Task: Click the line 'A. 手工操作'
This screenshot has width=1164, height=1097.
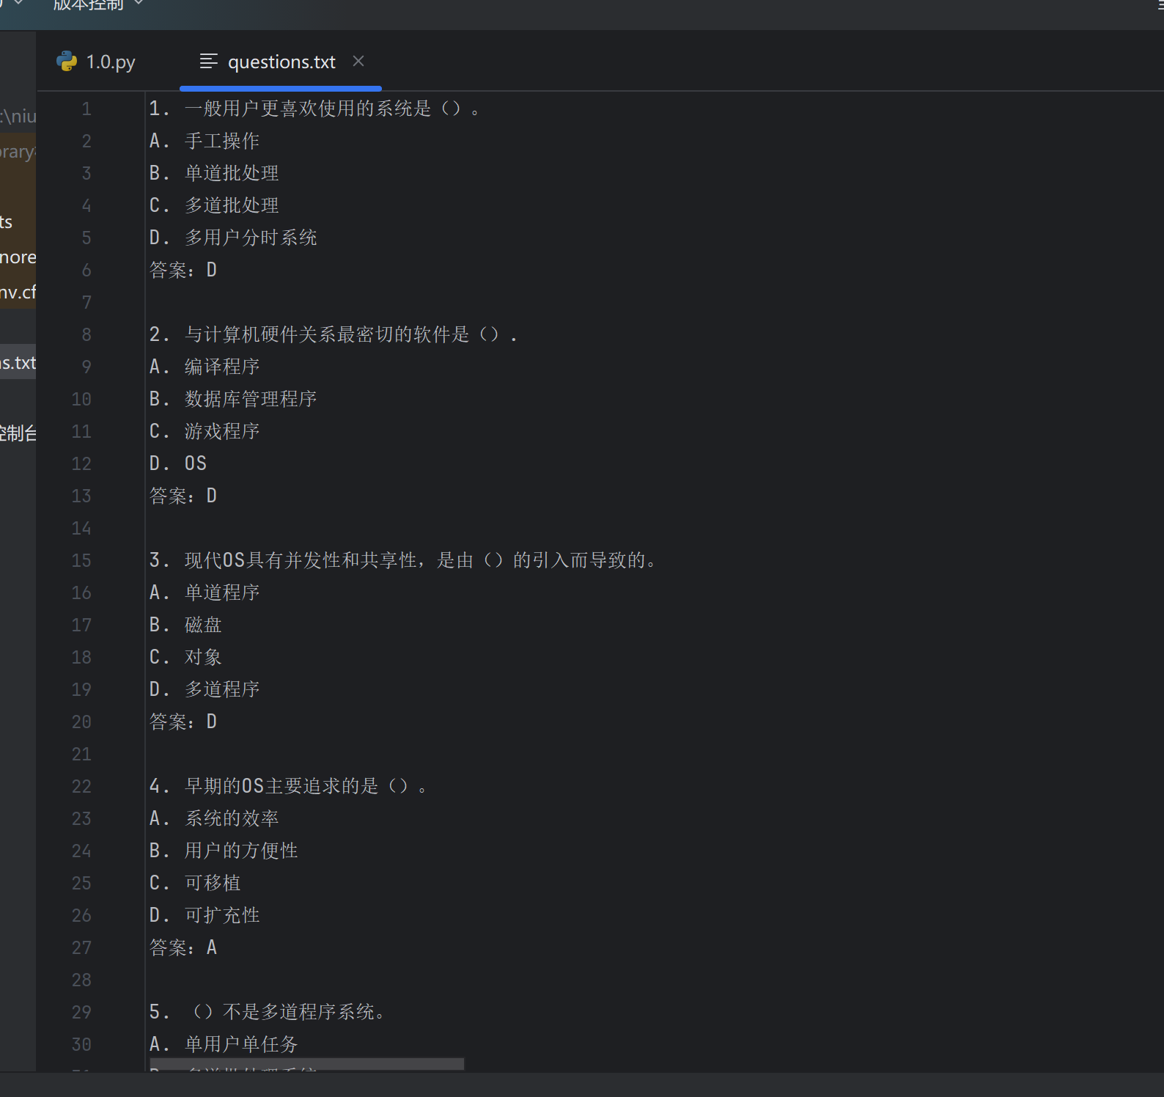Action: click(x=204, y=141)
